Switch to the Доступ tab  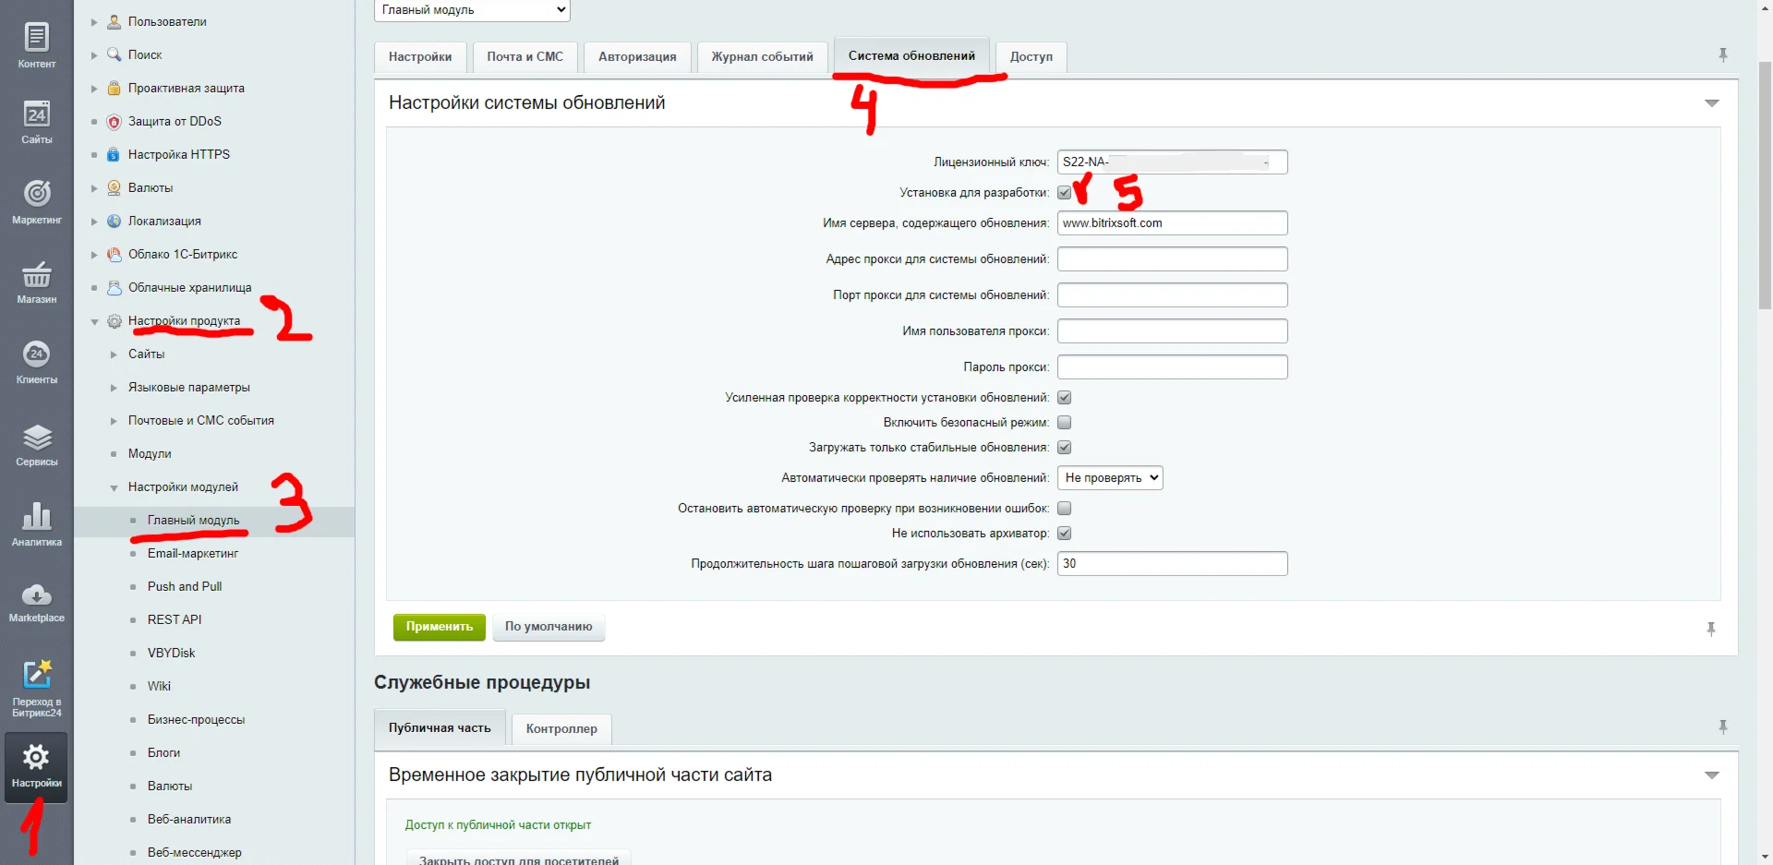point(1031,56)
